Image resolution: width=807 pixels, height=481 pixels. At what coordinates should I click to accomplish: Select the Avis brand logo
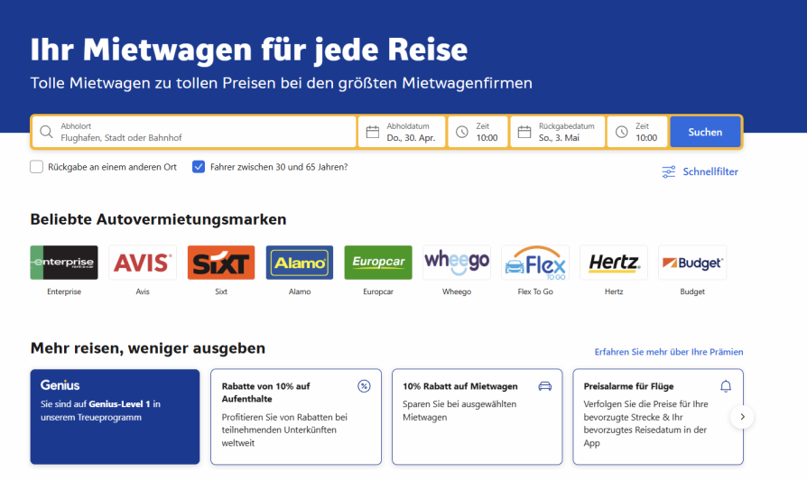click(143, 263)
